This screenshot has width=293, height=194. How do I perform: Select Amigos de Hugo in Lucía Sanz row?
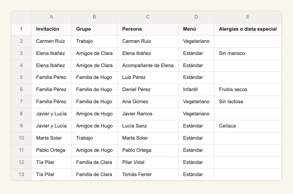click(94, 126)
